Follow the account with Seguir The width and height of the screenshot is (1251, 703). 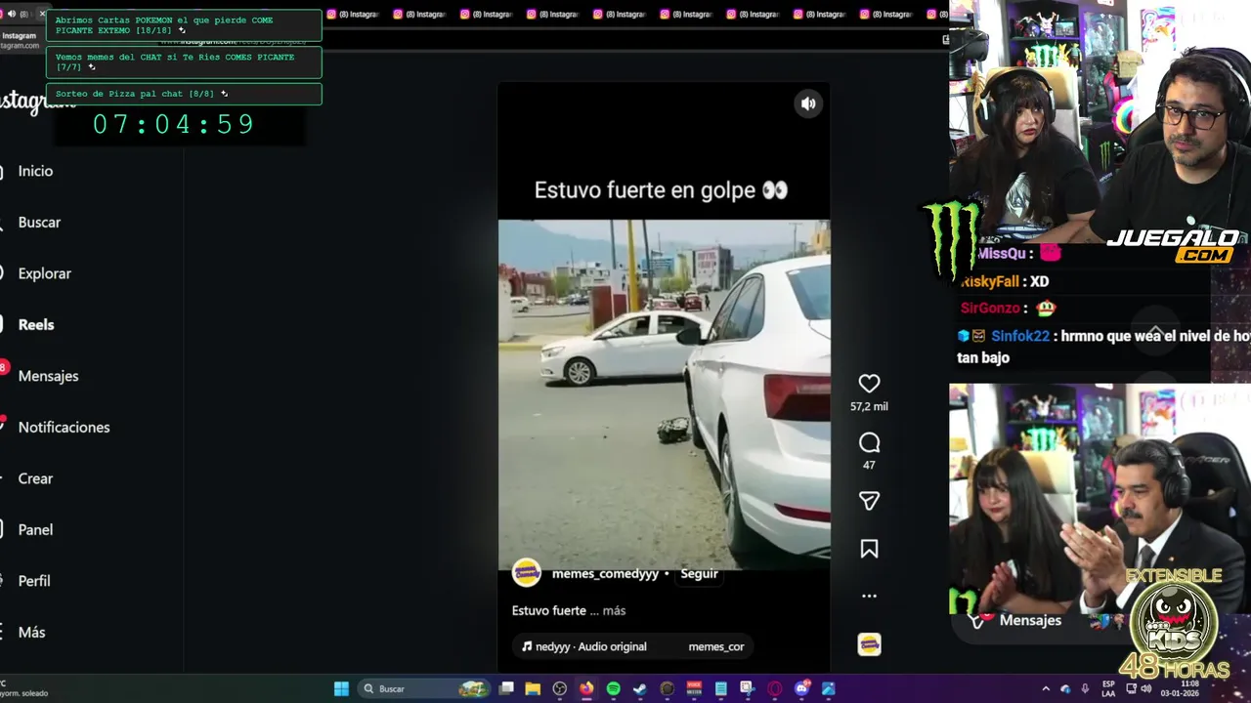point(699,574)
